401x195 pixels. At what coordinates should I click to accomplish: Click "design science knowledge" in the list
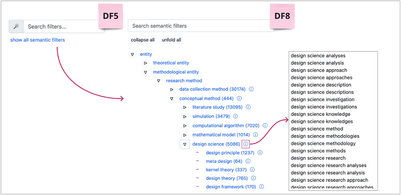coord(321,114)
